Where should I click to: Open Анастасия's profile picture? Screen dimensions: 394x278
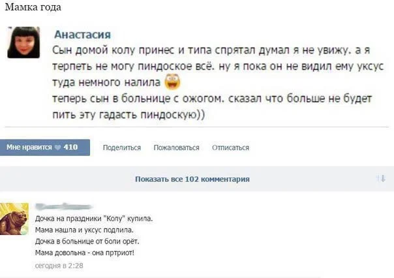23,42
